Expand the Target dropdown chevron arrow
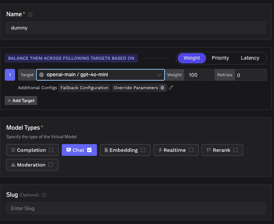This screenshot has height=224, width=274. click(159, 75)
